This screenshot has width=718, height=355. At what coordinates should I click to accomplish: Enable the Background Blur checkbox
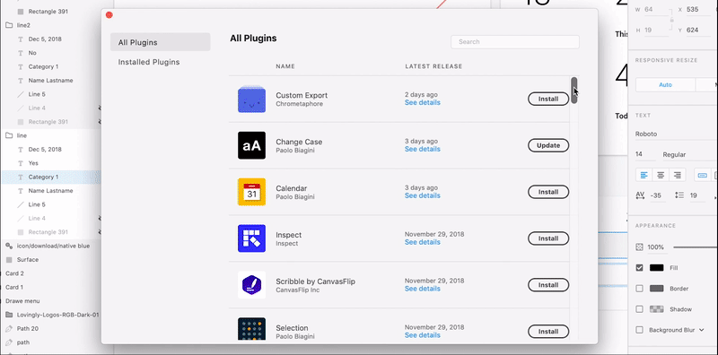click(x=640, y=330)
